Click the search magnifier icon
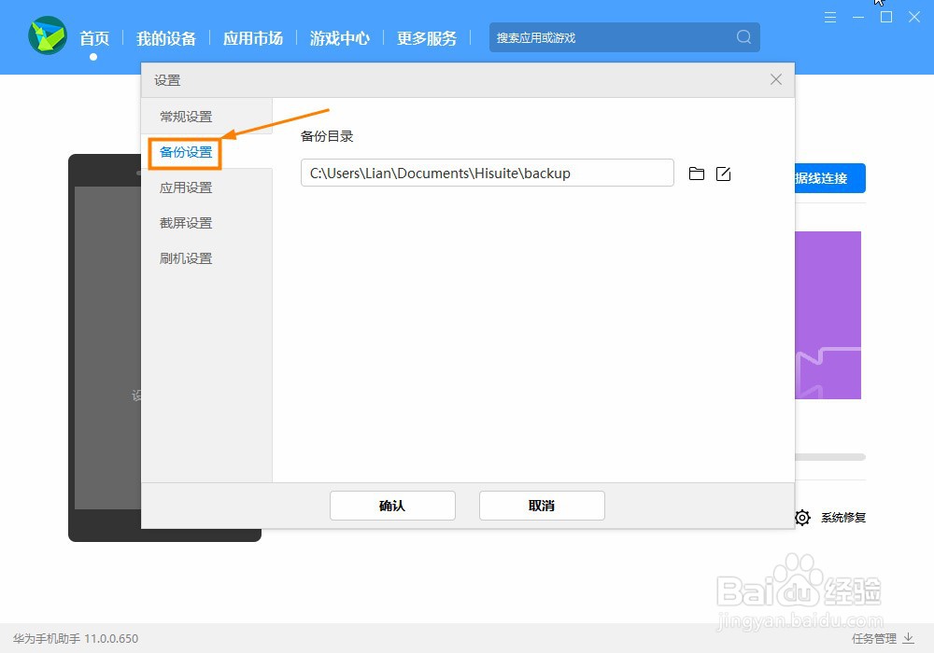The height and width of the screenshot is (653, 934). click(743, 37)
